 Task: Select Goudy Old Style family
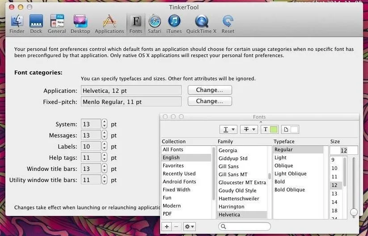pyautogui.click(x=242, y=190)
